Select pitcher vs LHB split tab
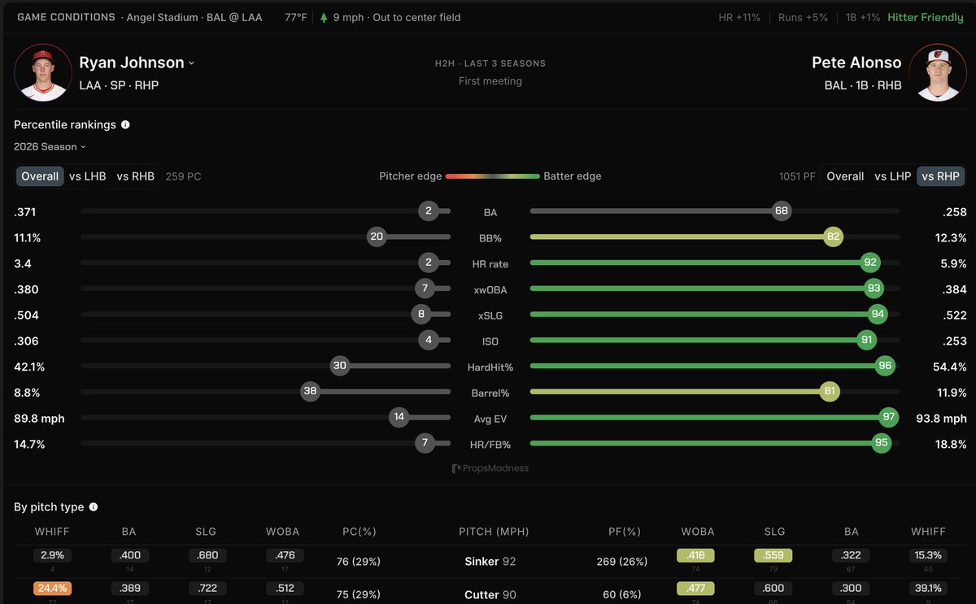The image size is (976, 604). [x=87, y=176]
